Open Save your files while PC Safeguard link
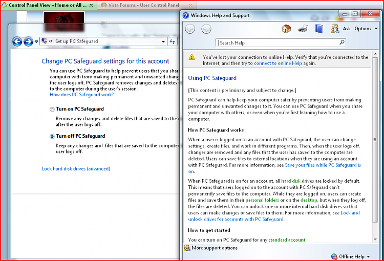 (x=323, y=165)
